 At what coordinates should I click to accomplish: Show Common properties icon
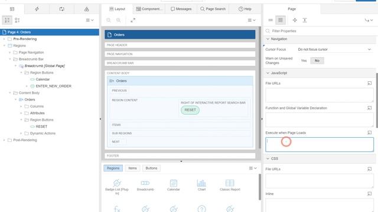271,20
